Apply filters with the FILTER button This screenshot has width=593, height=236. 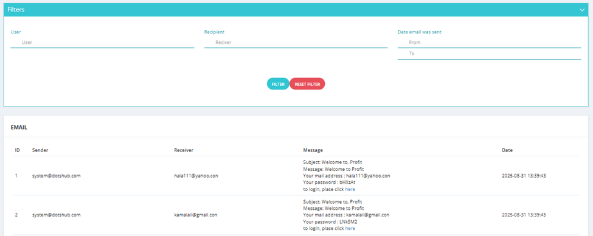(278, 84)
